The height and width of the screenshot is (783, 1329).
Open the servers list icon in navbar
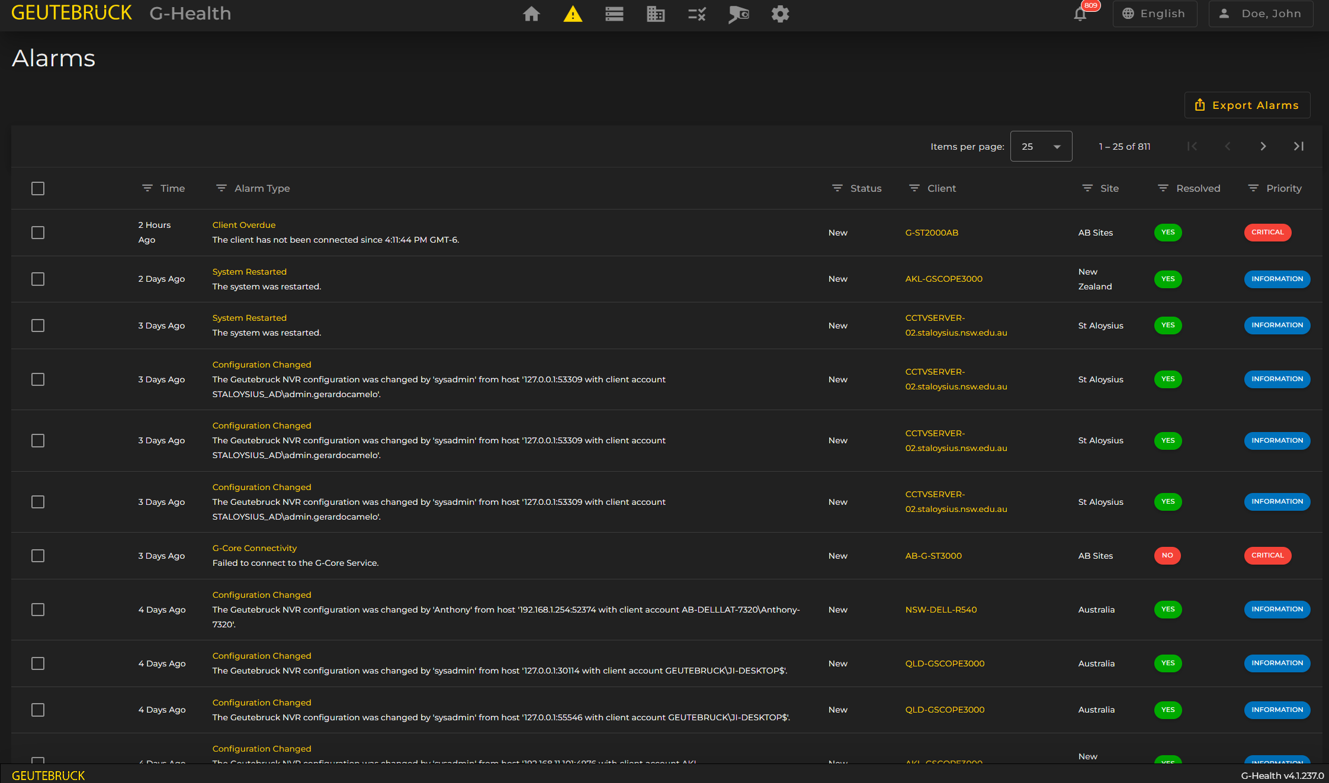click(x=614, y=14)
